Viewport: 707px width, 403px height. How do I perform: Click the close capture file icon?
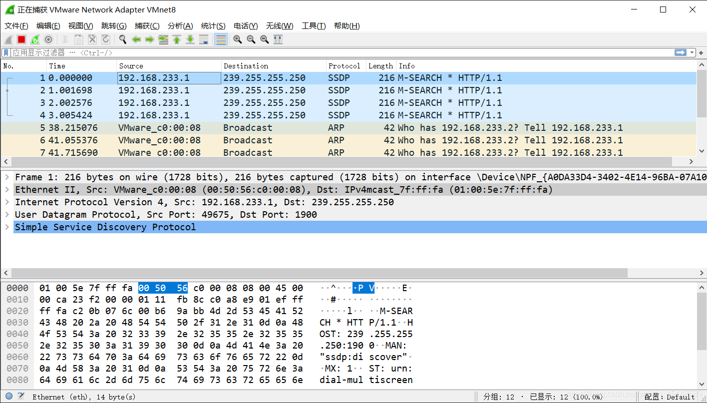click(x=92, y=39)
